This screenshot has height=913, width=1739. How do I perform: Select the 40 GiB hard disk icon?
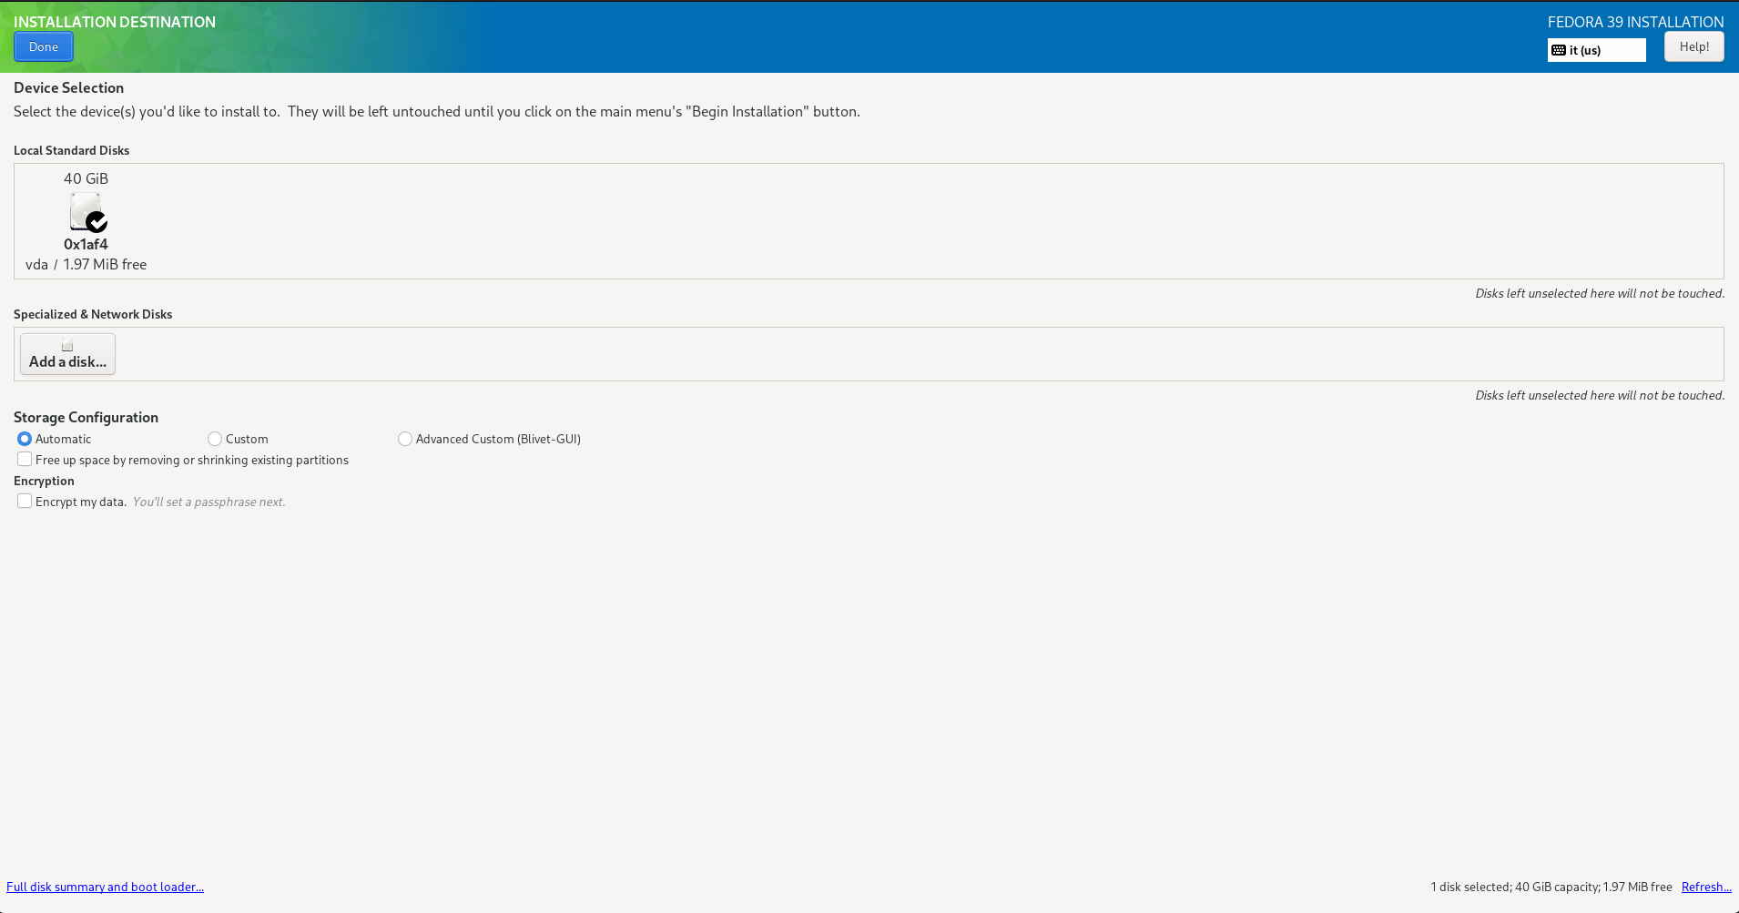click(x=85, y=210)
